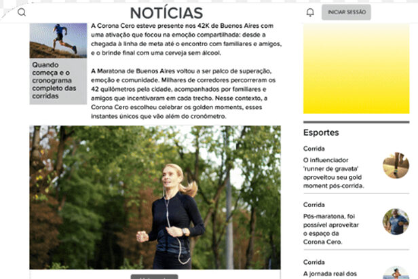Open 'O influenciador runner de gravata' headline
The image size is (418, 279).
point(333,173)
